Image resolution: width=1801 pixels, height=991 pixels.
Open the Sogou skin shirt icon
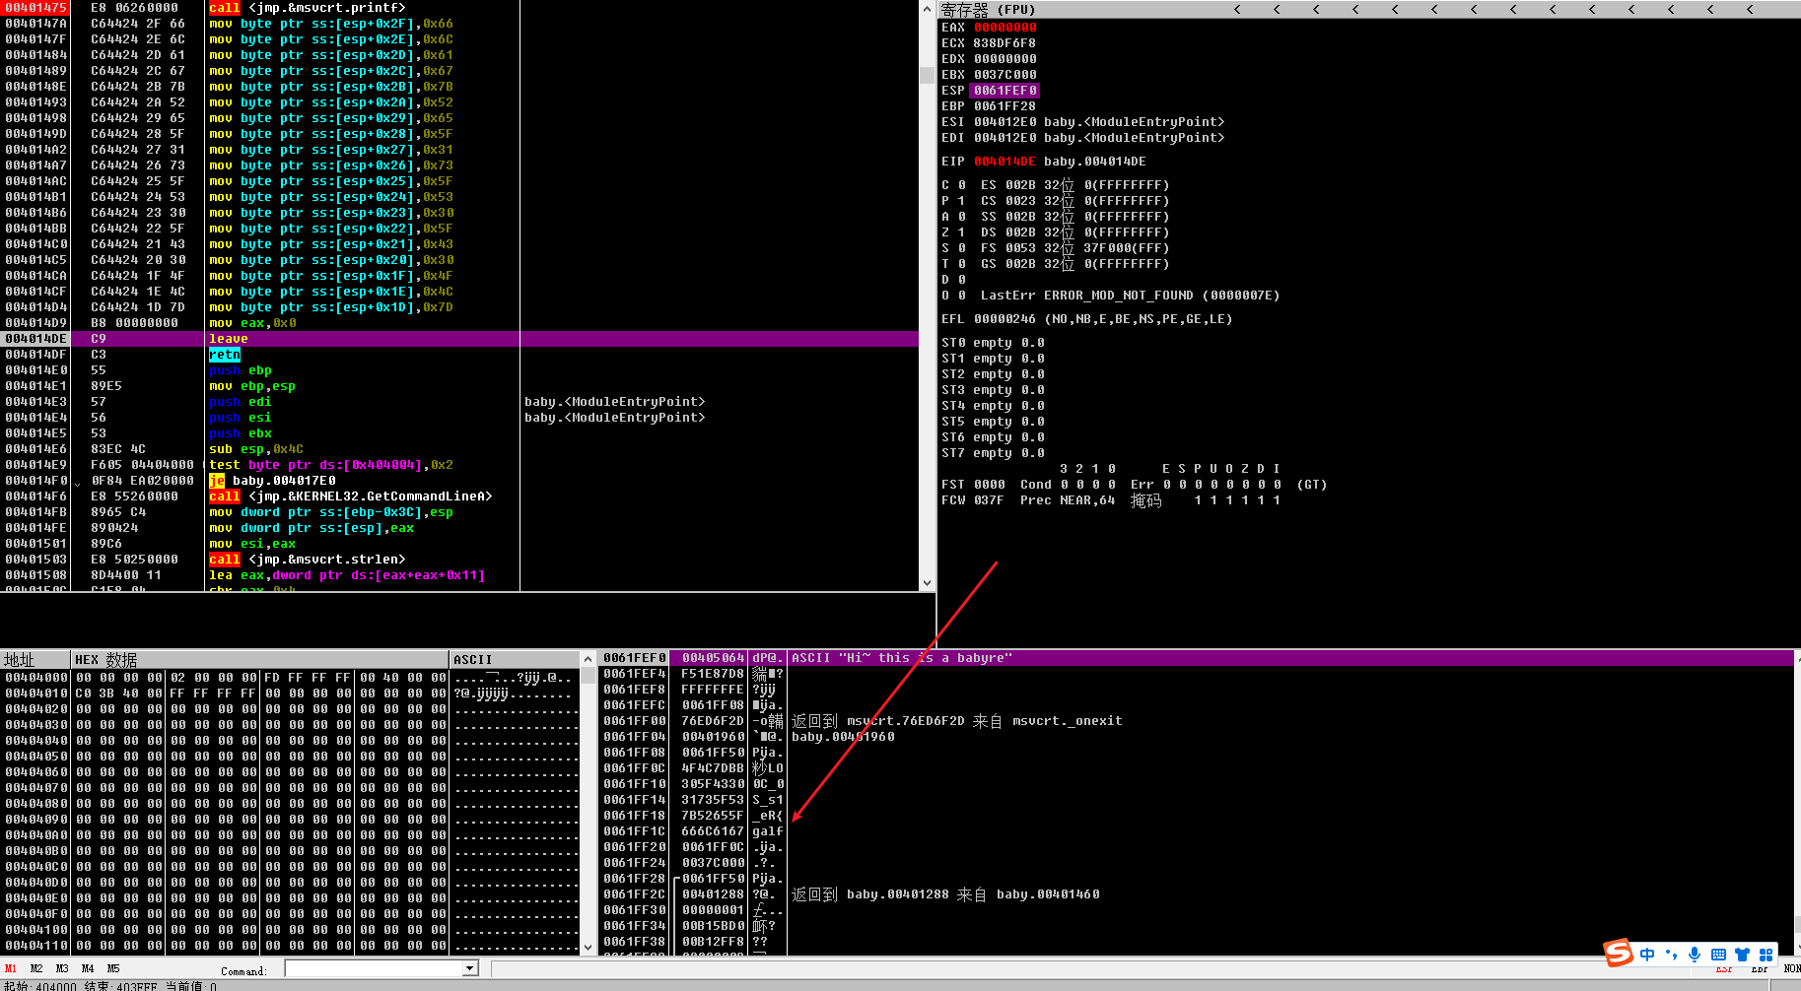point(1742,954)
